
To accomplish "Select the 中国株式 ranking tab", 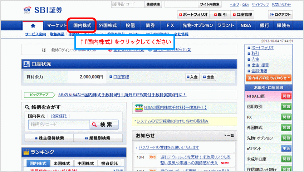I will pyautogui.click(x=86, y=163).
